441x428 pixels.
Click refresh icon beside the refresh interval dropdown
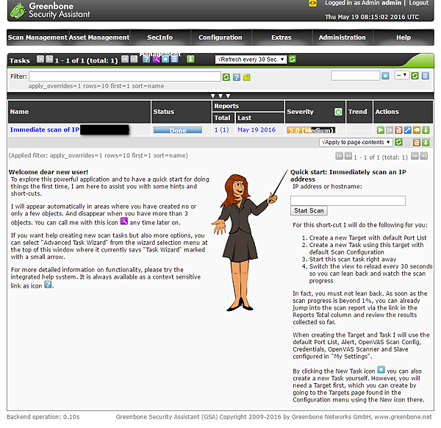tap(293, 59)
